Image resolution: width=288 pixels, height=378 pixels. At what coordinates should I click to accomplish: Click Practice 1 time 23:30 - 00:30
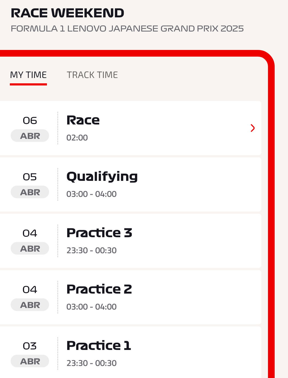(x=91, y=363)
